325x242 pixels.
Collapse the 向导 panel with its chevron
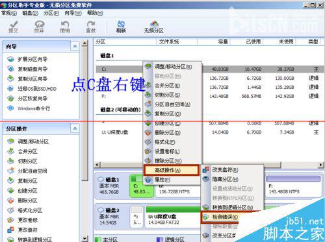point(75,46)
